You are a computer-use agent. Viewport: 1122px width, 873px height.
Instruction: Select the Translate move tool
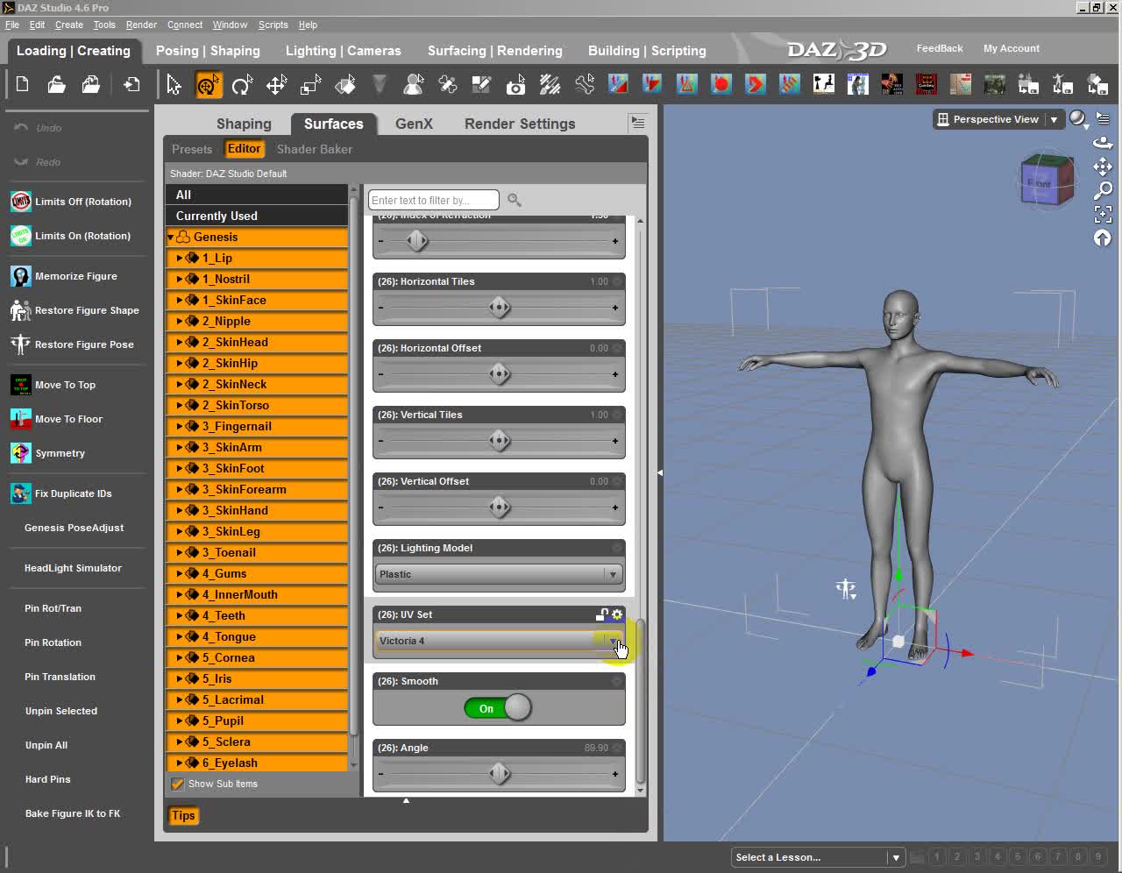(x=276, y=85)
